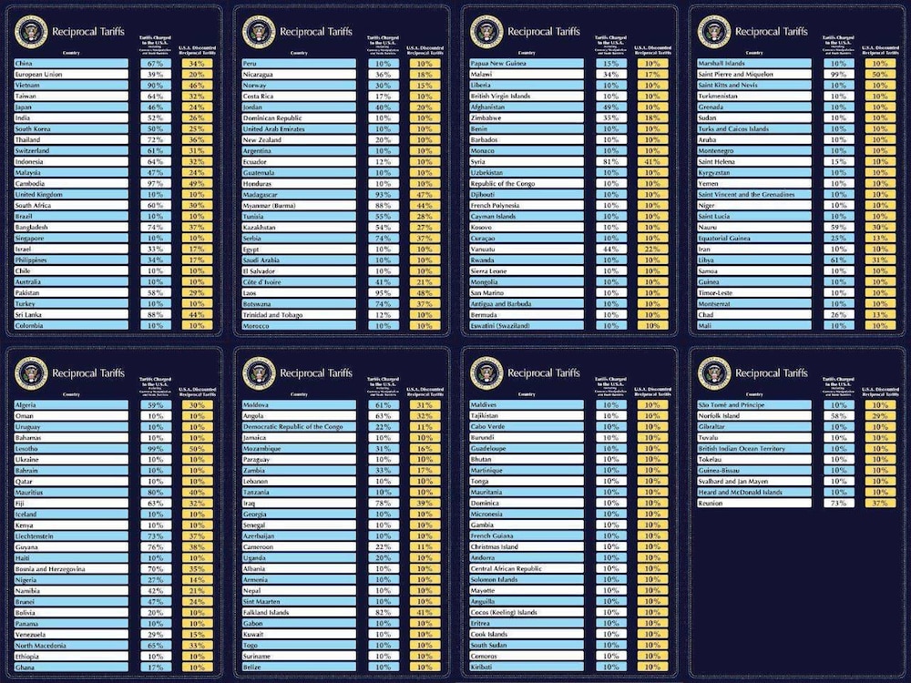This screenshot has width=911, height=683.
Task: Click China's yellow 34% discounted tariff cell
Action: (x=197, y=64)
